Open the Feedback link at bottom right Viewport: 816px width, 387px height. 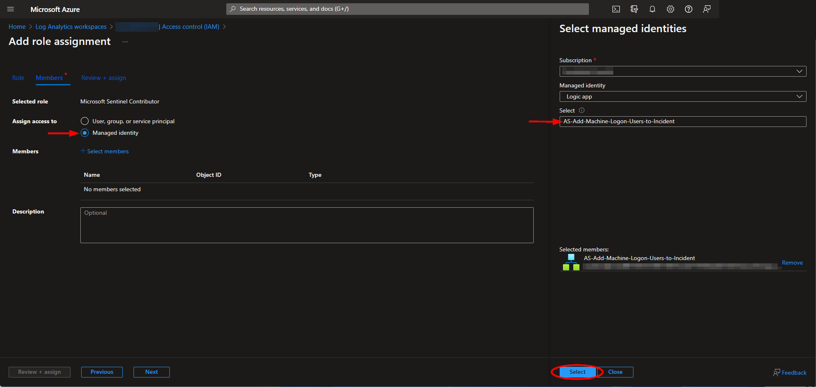(x=790, y=373)
